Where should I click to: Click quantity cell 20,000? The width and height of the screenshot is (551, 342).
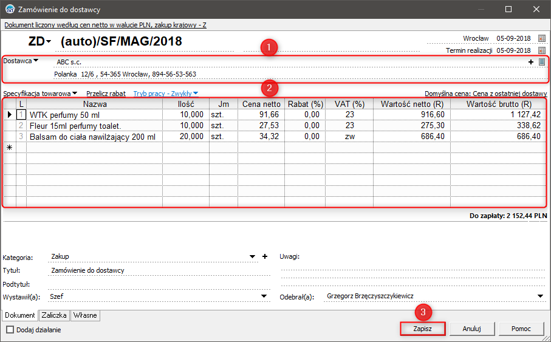point(186,137)
